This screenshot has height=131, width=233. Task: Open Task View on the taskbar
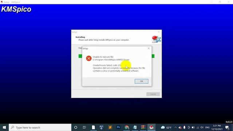click(84, 127)
